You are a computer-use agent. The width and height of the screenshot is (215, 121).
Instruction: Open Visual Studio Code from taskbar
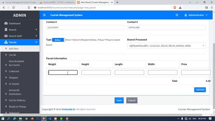tap(50, 119)
